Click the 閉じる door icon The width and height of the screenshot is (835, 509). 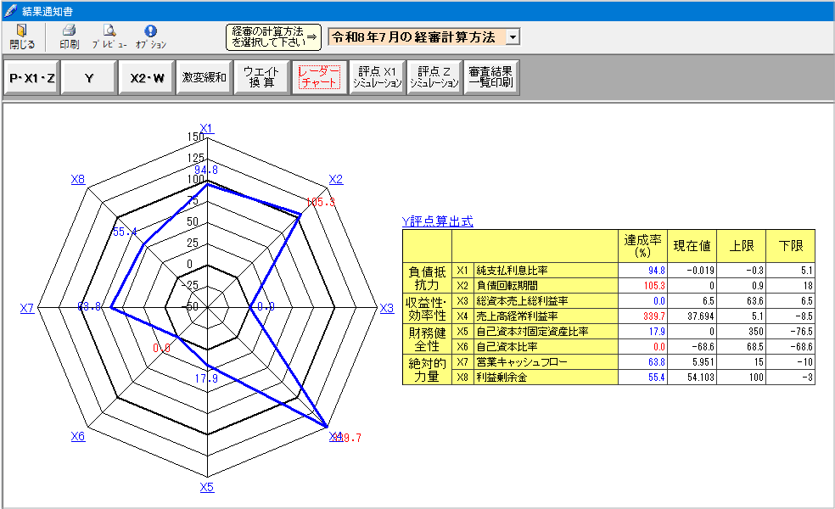point(22,31)
